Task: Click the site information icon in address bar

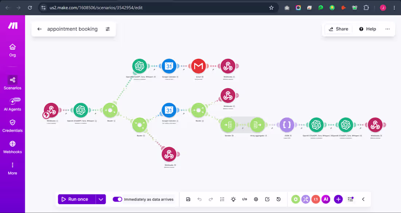Action: tap(43, 8)
